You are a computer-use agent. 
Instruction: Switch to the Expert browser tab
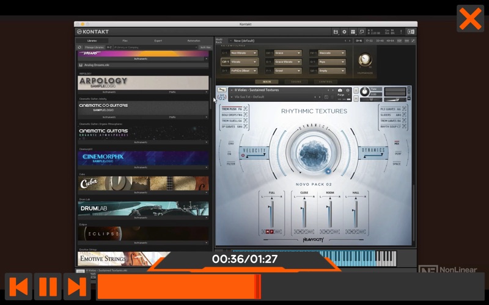coord(158,41)
